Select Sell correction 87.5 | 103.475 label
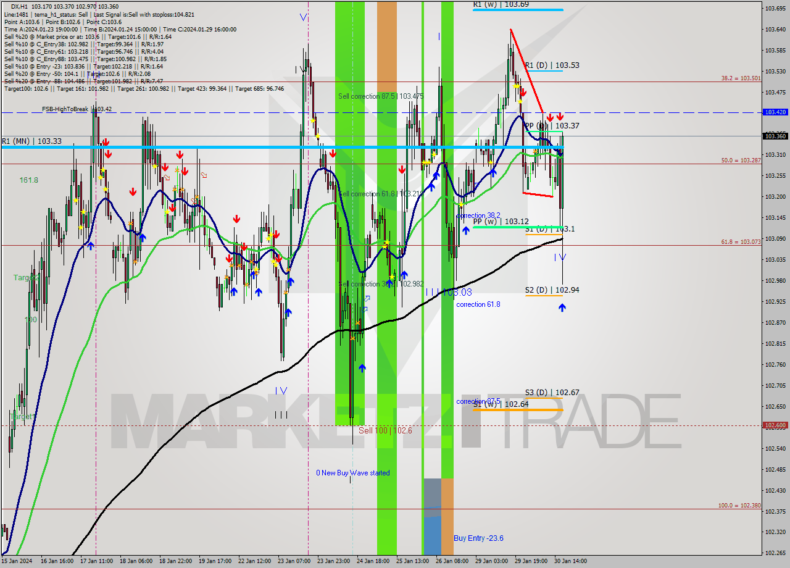This screenshot has width=790, height=568. coord(381,96)
